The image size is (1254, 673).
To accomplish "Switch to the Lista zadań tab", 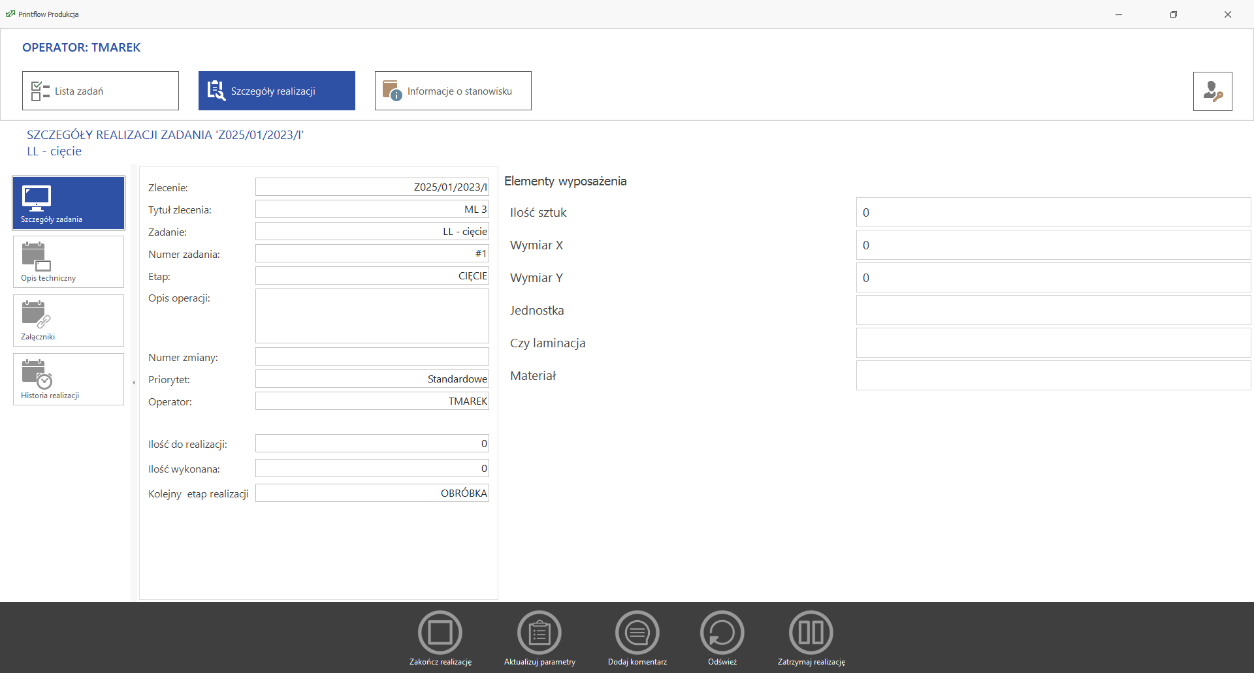I will (101, 91).
